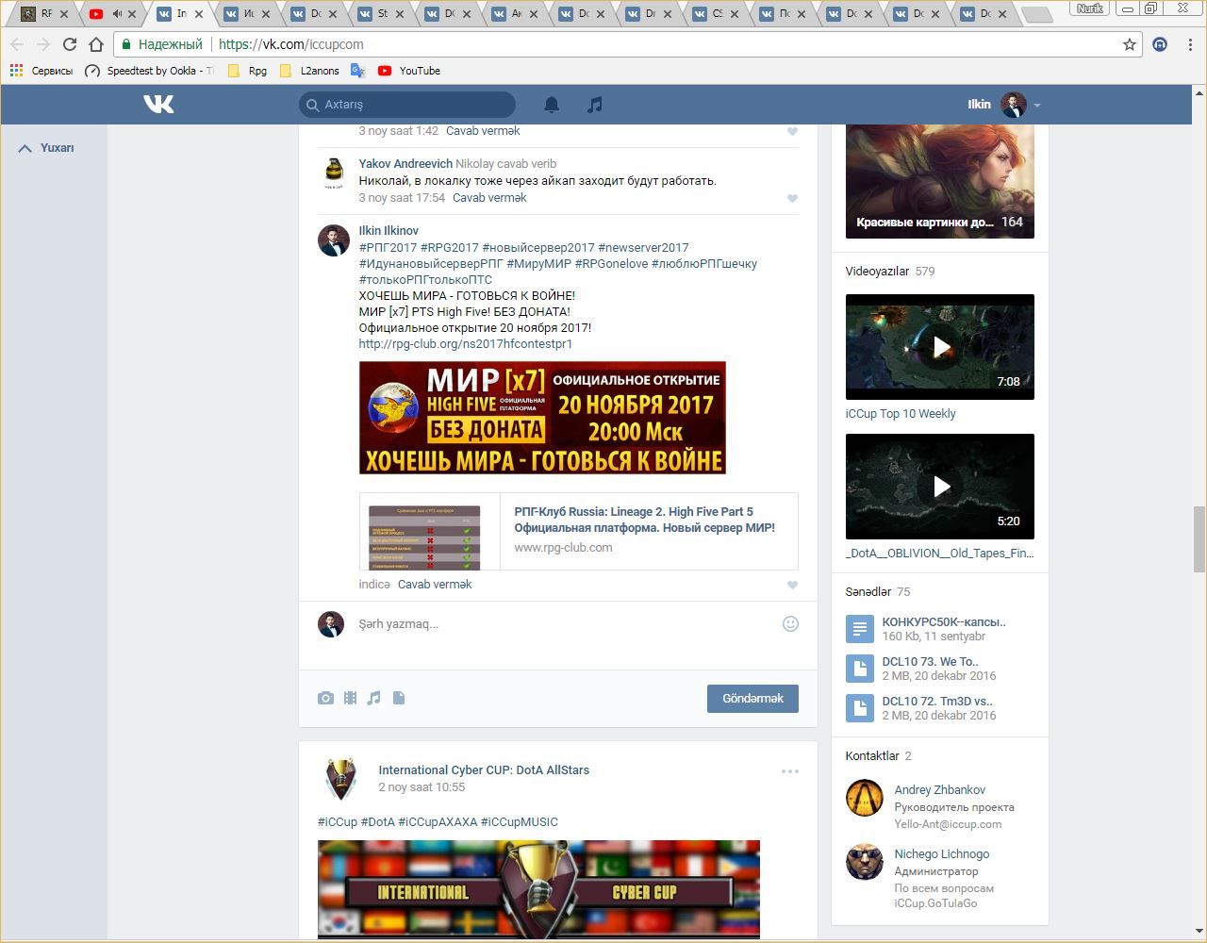The image size is (1207, 943).
Task: Bookmark this page with the star
Action: point(1129,44)
